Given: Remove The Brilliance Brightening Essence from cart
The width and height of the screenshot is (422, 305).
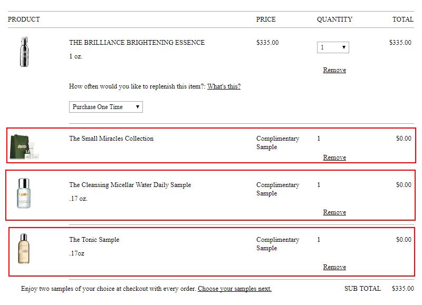Looking at the screenshot, I should point(334,70).
